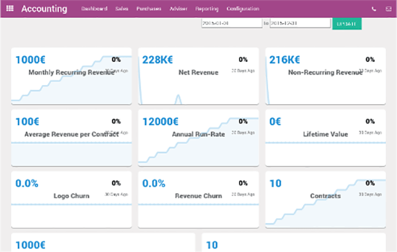Open the Revenue Churn card
The height and width of the screenshot is (252, 397).
point(198,200)
